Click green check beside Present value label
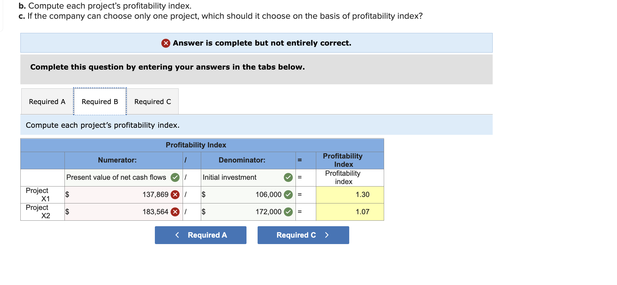The image size is (617, 285). point(175,177)
